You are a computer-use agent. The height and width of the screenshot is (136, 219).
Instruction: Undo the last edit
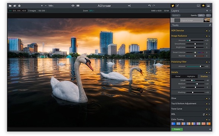pos(150,6)
